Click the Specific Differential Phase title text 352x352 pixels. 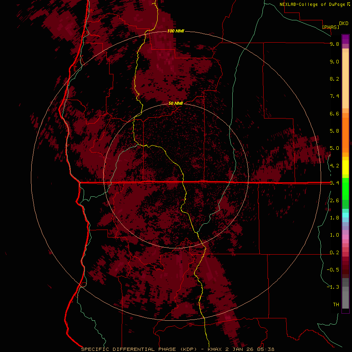pyautogui.click(x=139, y=349)
